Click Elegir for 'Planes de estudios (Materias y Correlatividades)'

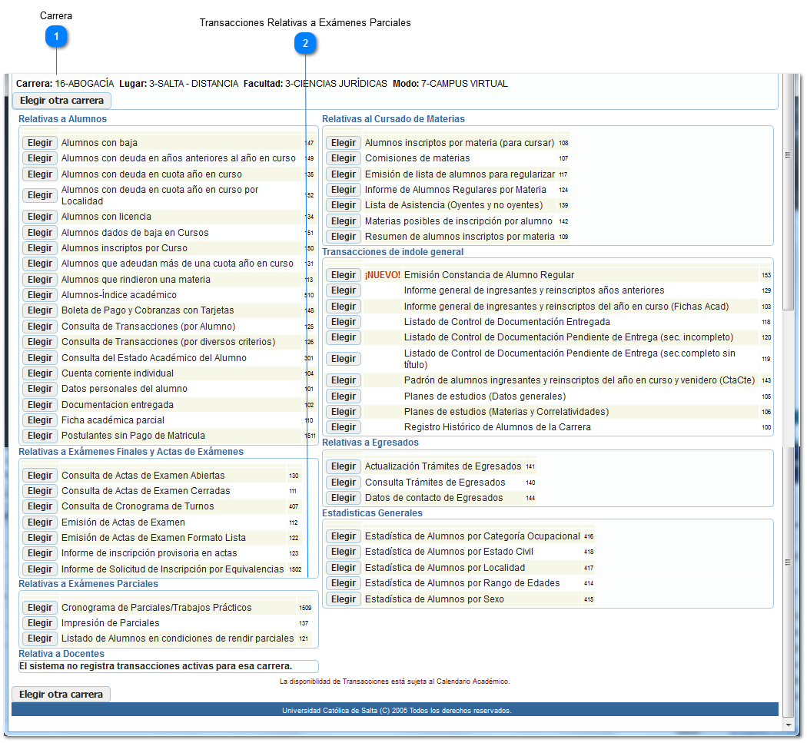coord(344,412)
